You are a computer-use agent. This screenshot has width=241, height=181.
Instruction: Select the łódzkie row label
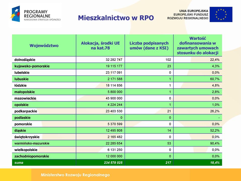pos(20,85)
